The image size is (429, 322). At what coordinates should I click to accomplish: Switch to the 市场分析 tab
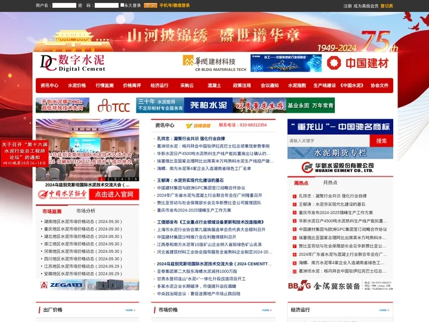[x=86, y=211]
